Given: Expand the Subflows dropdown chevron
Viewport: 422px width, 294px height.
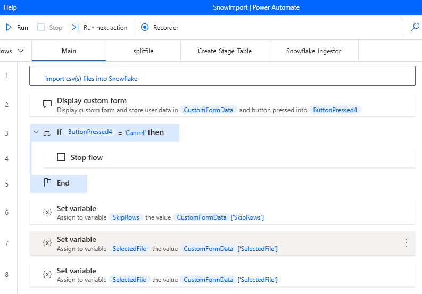Looking at the screenshot, I should [x=21, y=51].
